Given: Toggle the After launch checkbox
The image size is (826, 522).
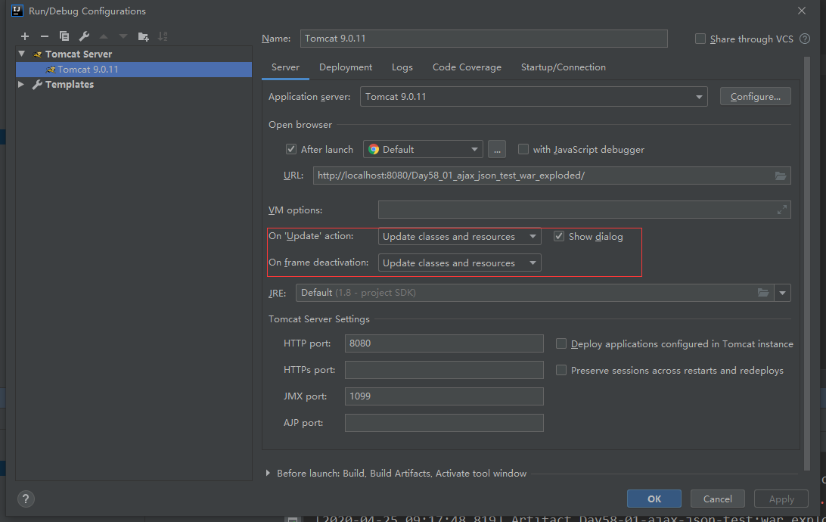Looking at the screenshot, I should coord(291,149).
